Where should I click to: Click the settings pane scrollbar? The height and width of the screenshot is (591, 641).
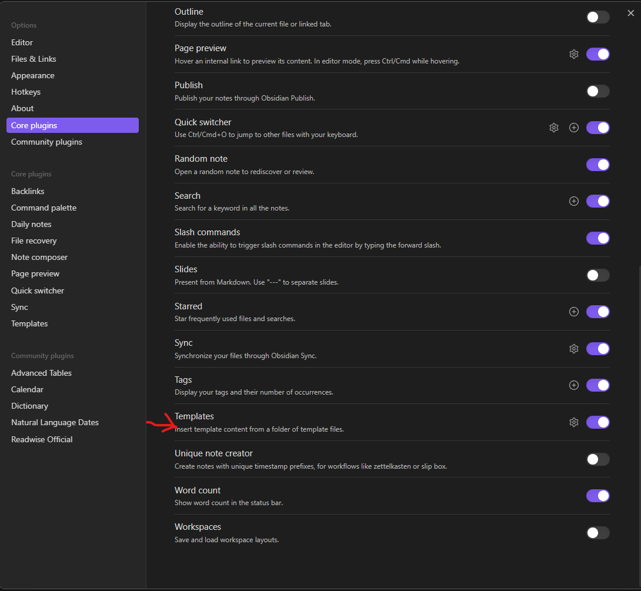tap(639, 425)
